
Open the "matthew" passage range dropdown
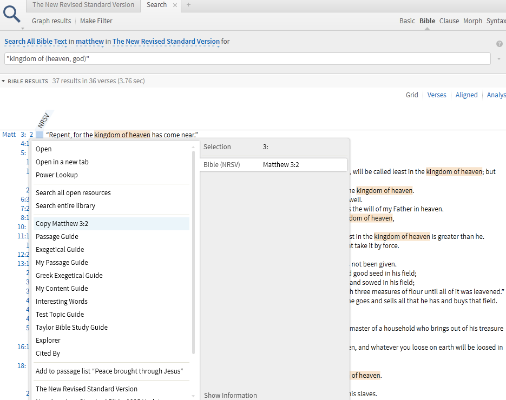click(90, 42)
